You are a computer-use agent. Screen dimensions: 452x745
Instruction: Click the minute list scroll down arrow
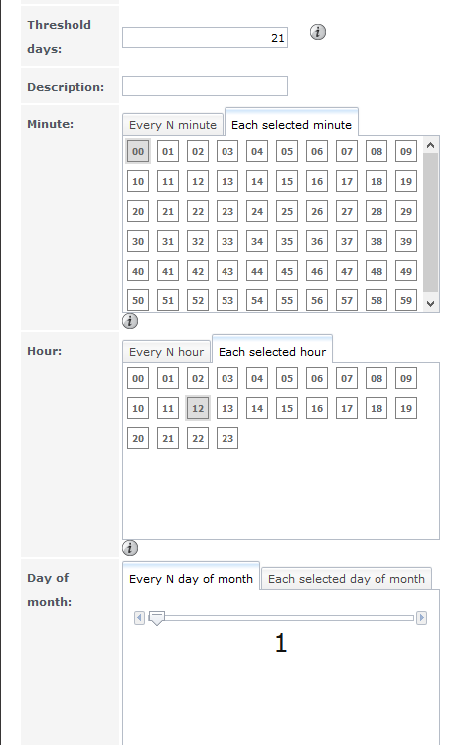tap(431, 304)
